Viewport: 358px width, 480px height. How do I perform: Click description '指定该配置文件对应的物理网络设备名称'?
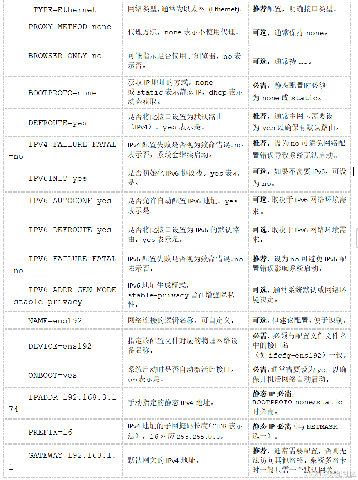183,345
